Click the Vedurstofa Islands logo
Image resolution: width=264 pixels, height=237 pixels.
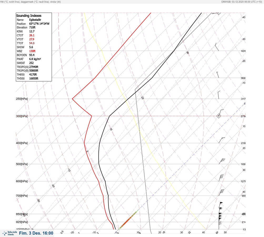(9, 233)
